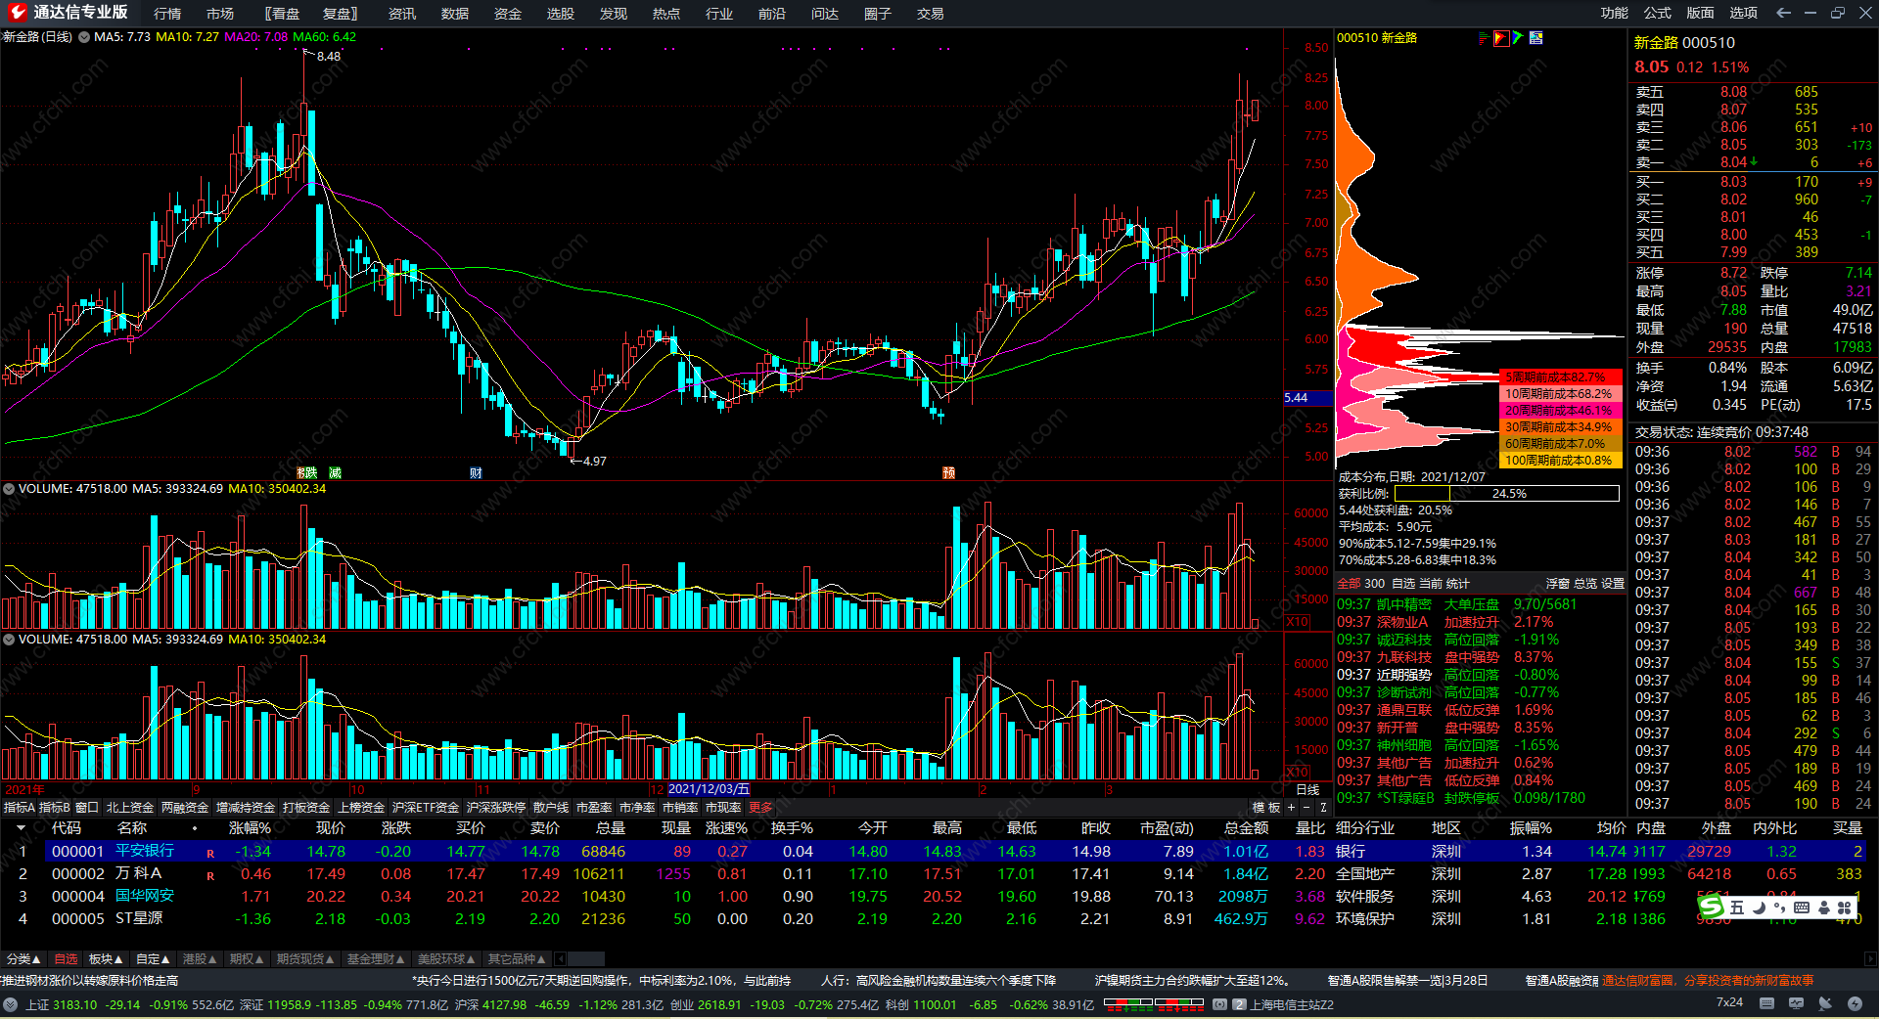Screen dimensions: 1879x1019
Task: Select the 指标B indicator group
Action: [54, 808]
